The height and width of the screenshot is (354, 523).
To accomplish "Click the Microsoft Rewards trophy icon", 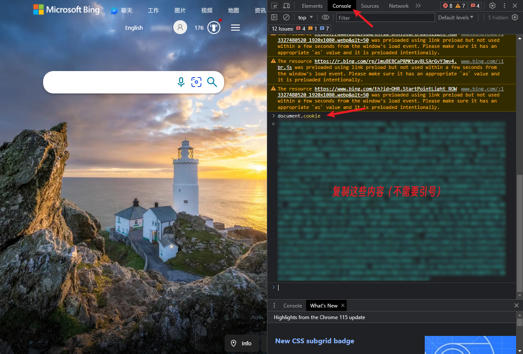I will point(214,28).
